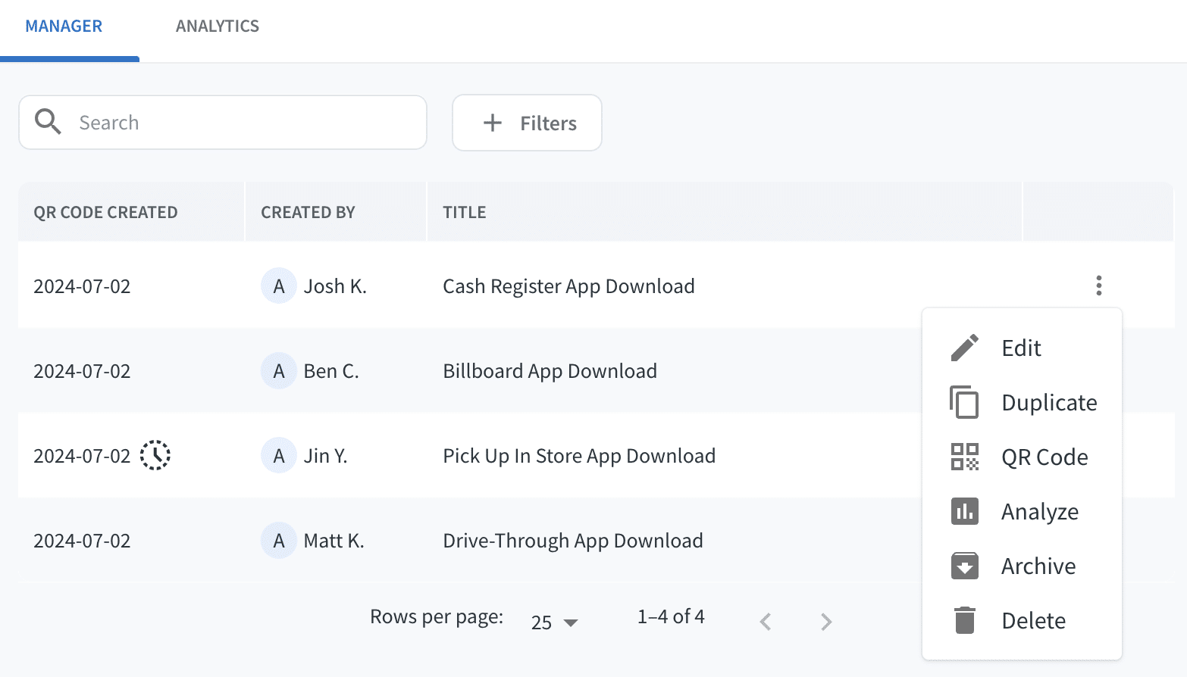Click inside the Search field
Screen dimensions: 1187x677
227,122
